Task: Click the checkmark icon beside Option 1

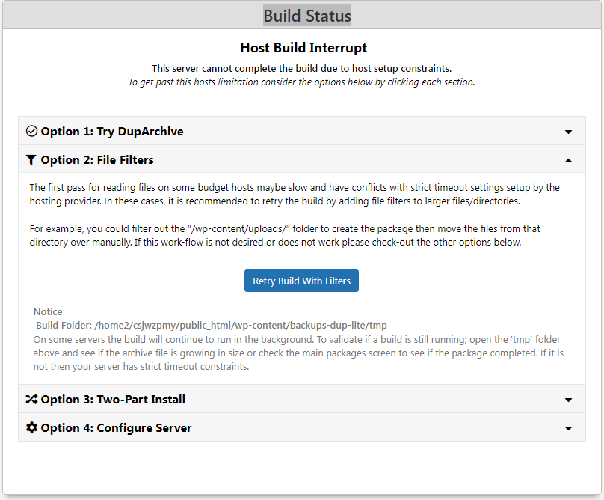Action: tap(31, 131)
